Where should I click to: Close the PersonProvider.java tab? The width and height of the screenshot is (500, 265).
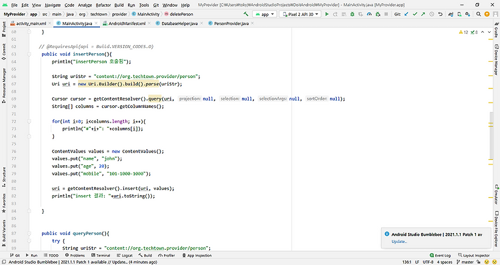click(x=252, y=23)
